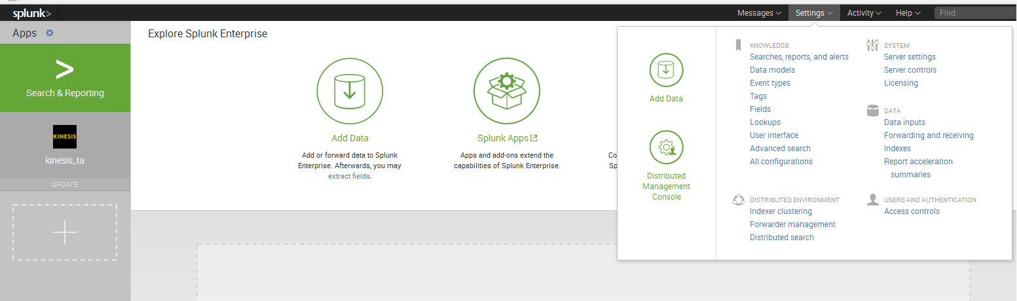Click Add Data icon in Settings menu
1017x301 pixels.
pos(666,69)
